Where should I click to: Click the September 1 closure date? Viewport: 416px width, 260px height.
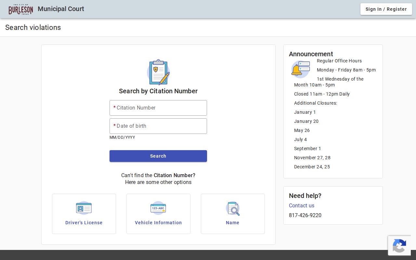[307, 149]
